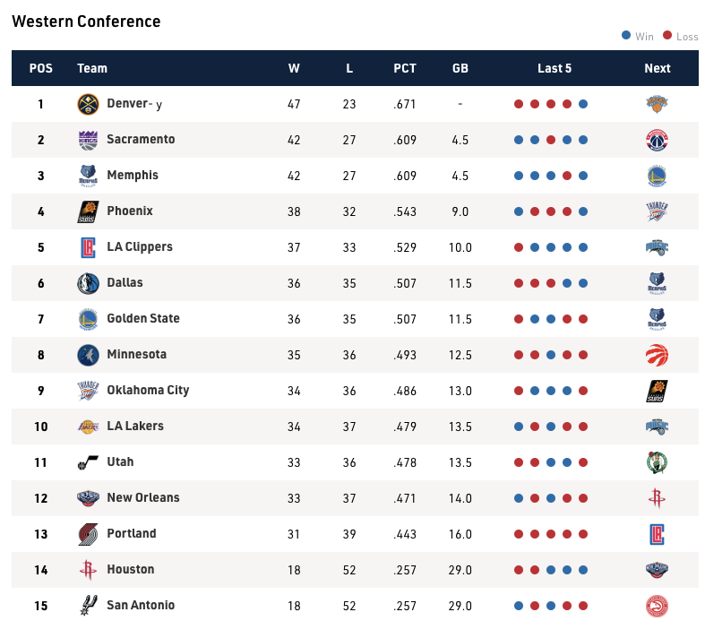Click Utah's next opponent Celtics logo
705x638 pixels.
tap(657, 462)
